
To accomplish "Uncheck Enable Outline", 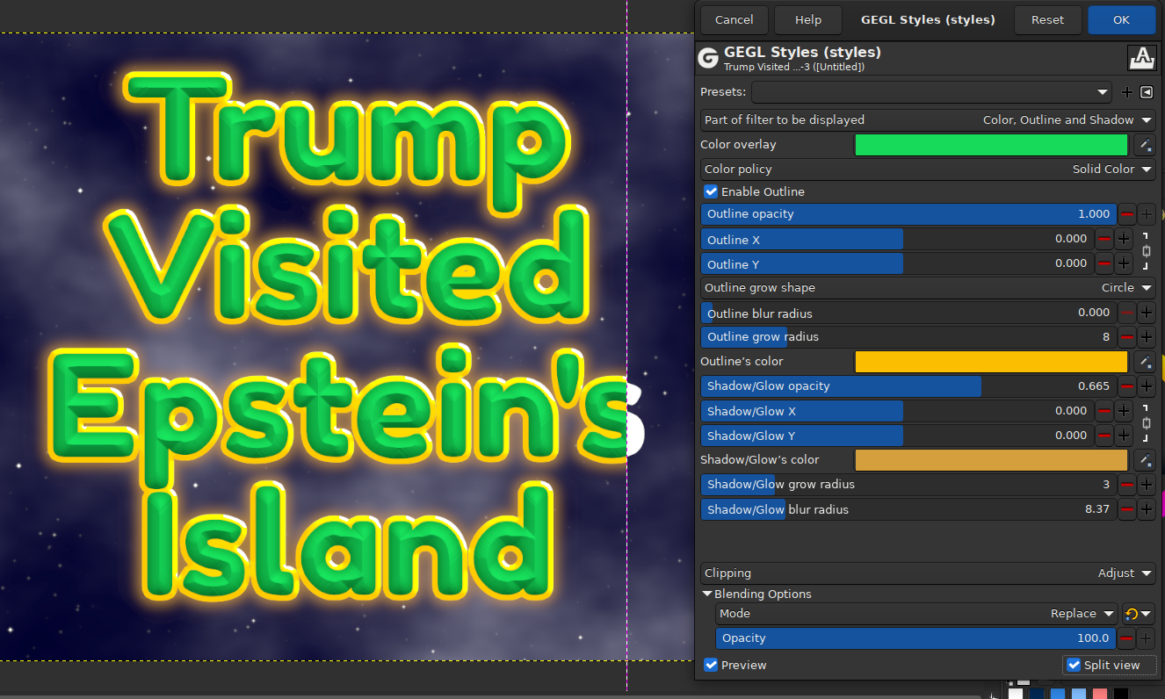I will 712,191.
